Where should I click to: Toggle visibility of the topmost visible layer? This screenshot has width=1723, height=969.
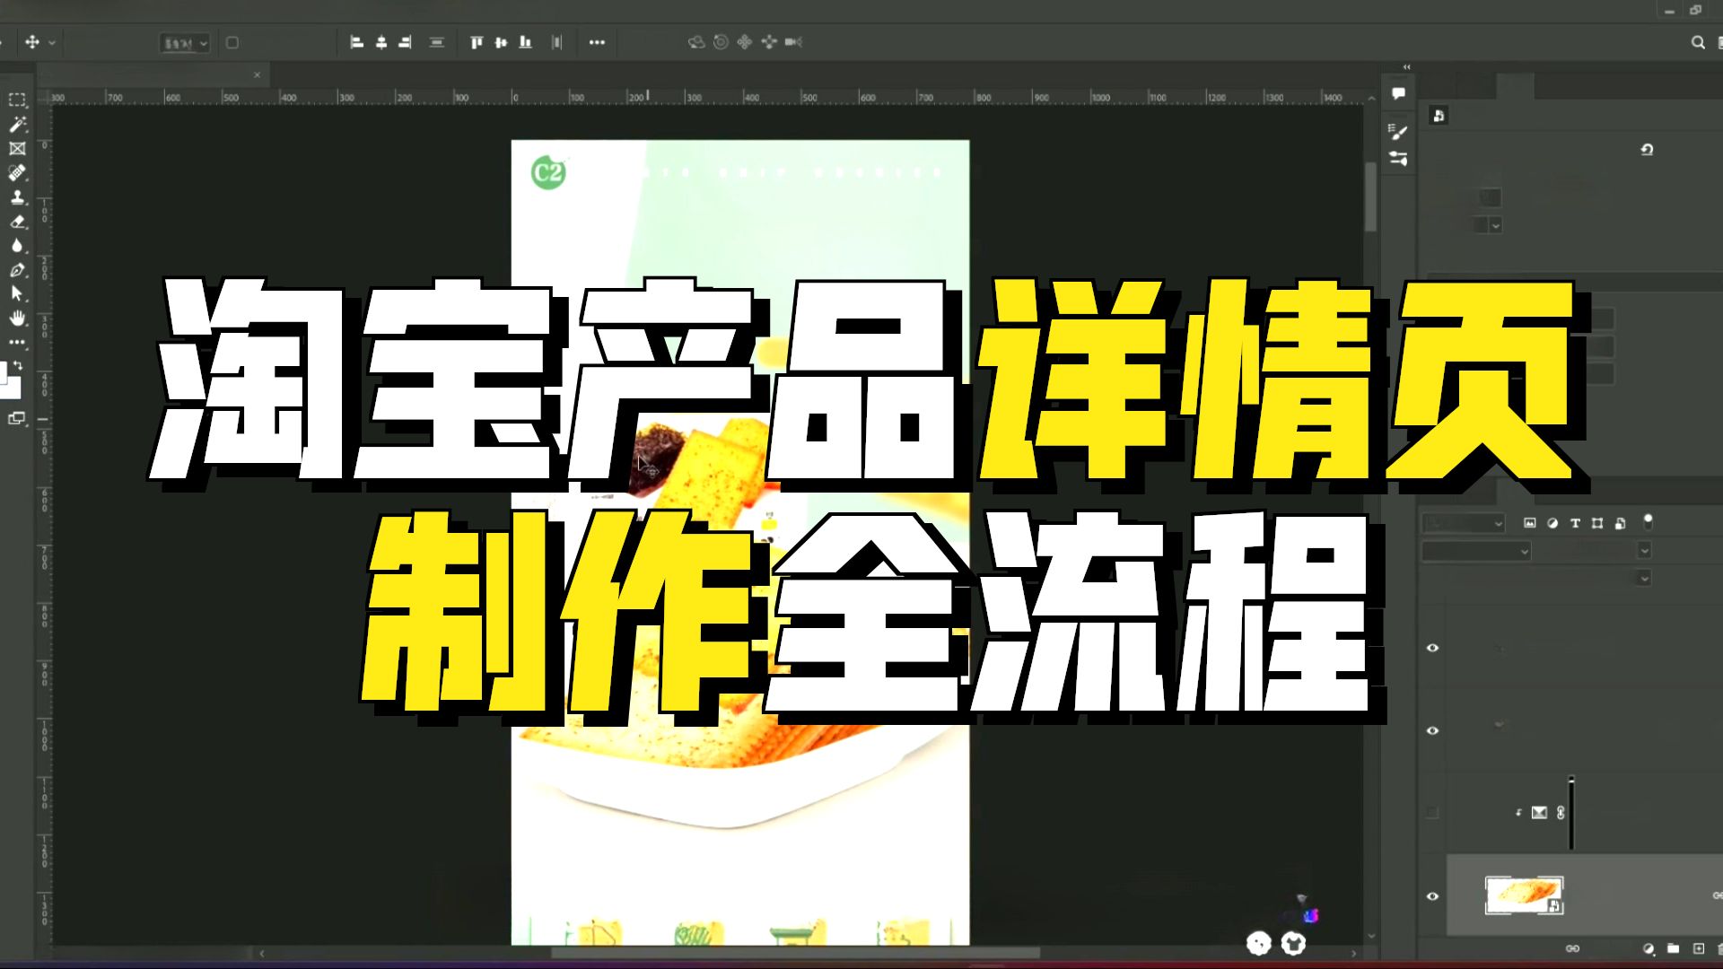[x=1432, y=648]
